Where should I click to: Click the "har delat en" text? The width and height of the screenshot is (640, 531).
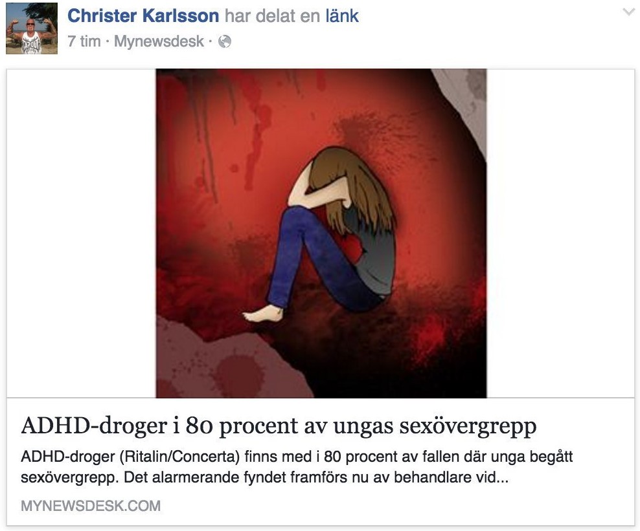point(272,16)
